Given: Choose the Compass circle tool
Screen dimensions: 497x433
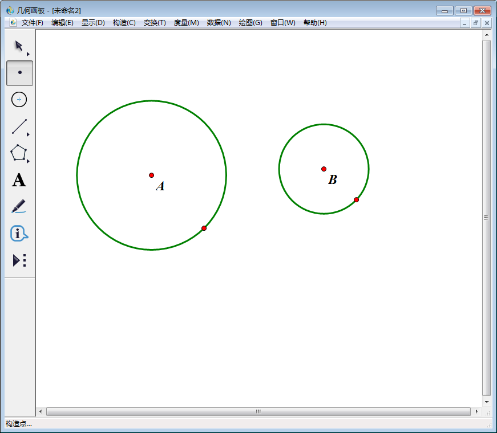Looking at the screenshot, I should click(19, 100).
